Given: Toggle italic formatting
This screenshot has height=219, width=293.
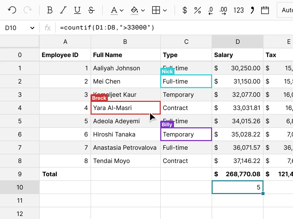Looking at the screenshot, I should (63, 10).
